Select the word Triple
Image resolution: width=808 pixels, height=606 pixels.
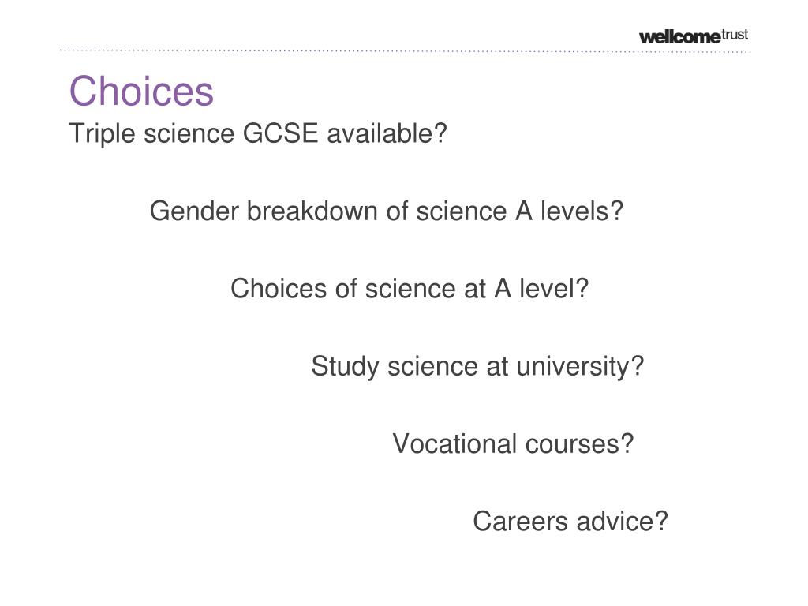coord(102,134)
